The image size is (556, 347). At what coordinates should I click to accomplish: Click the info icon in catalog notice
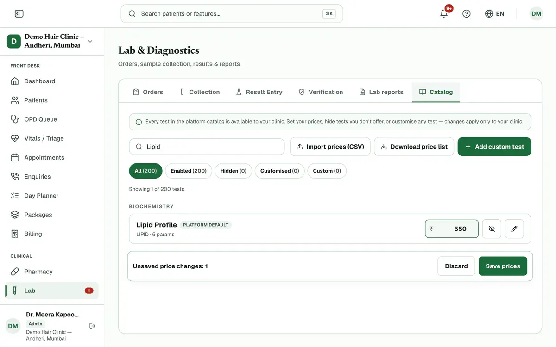139,122
